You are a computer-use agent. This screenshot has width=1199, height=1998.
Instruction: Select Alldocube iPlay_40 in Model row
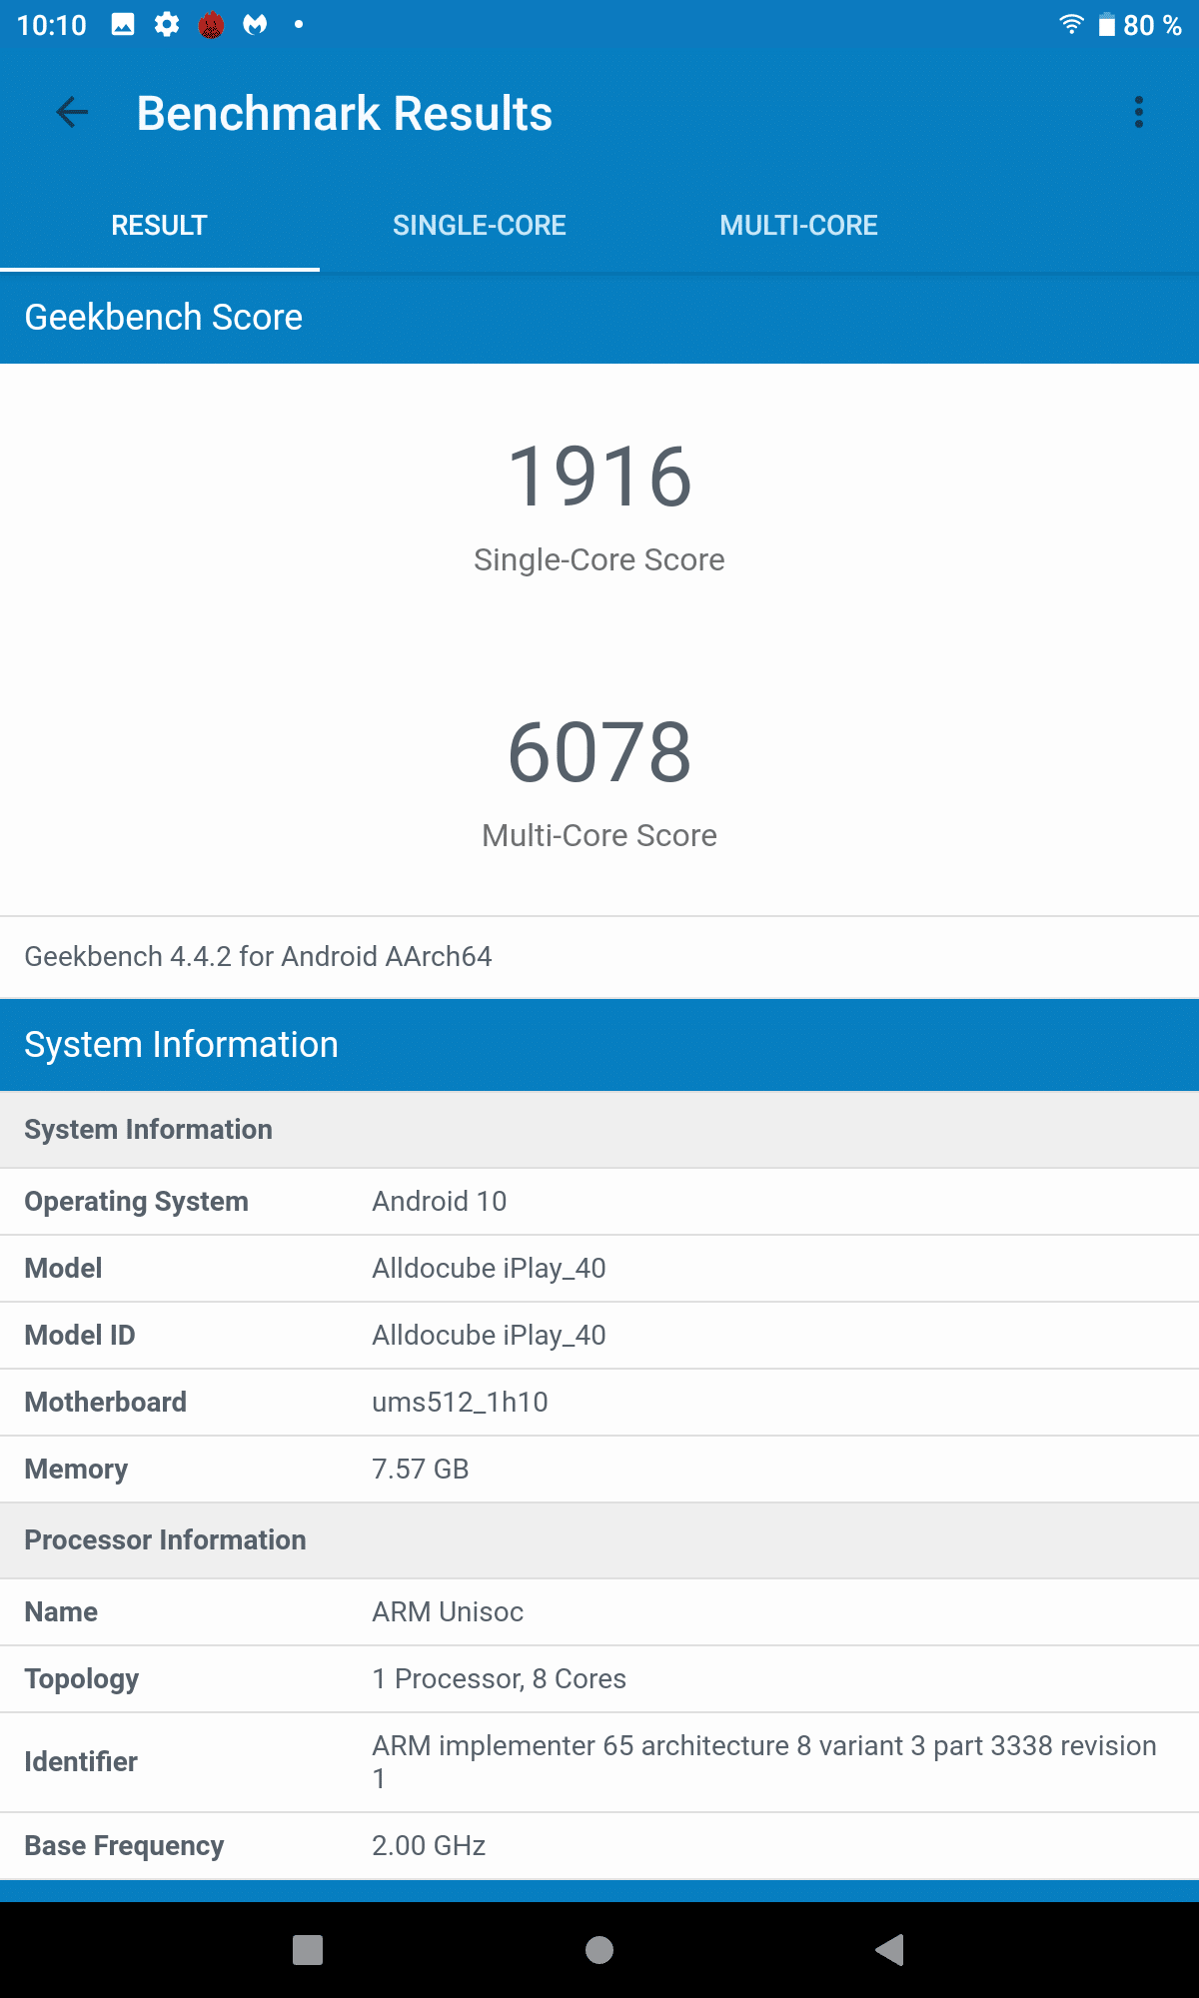click(x=489, y=1269)
